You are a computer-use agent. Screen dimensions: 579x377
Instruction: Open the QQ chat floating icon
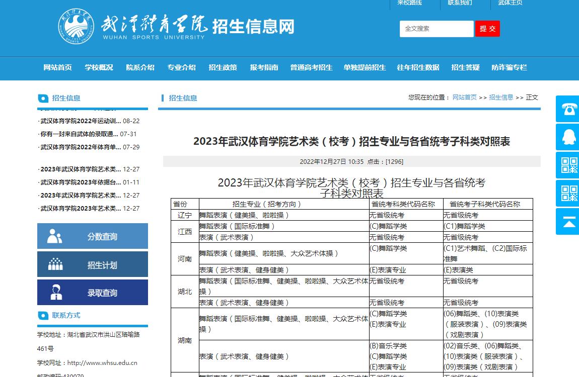tap(568, 137)
